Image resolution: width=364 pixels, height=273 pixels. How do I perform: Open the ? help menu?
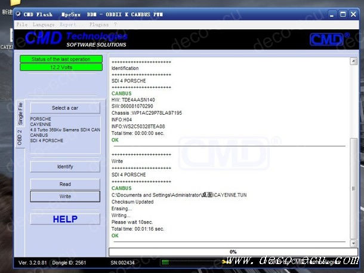(115, 24)
